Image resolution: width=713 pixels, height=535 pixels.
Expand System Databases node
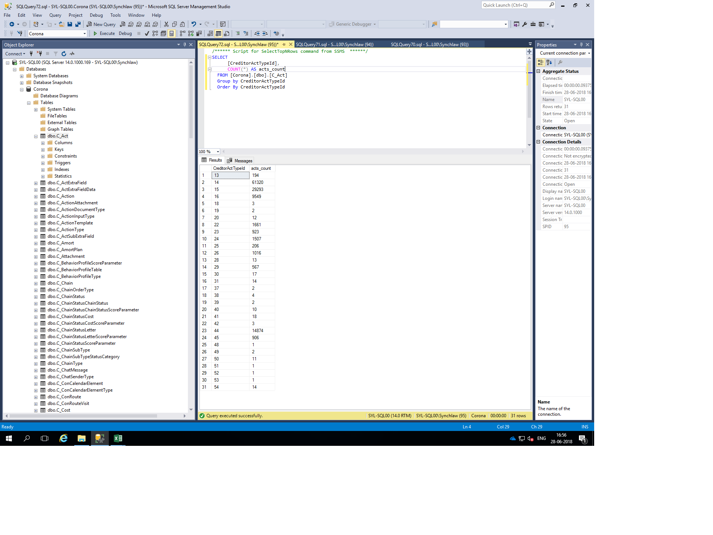[22, 76]
